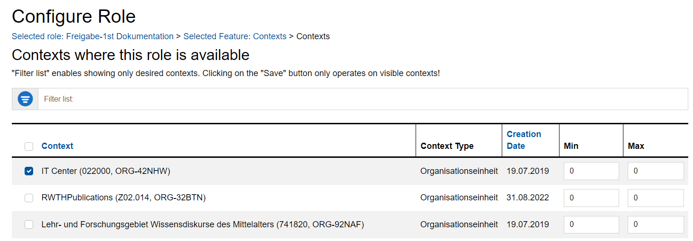This screenshot has width=693, height=241.
Task: Click the final Contexts breadcrumb text
Action: pyautogui.click(x=313, y=36)
